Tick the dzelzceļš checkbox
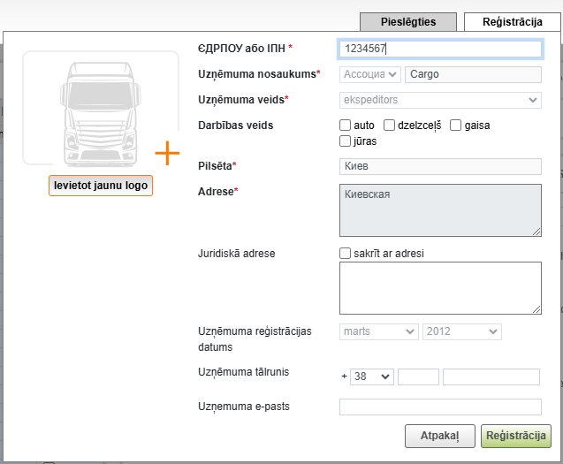Viewport: 563px width, 464px height. click(389, 126)
